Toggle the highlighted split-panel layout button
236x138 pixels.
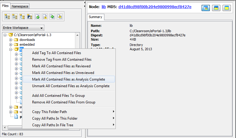point(206,8)
